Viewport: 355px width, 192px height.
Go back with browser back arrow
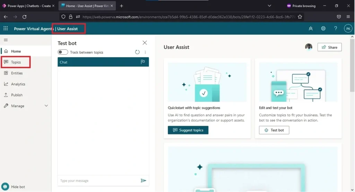point(6,17)
